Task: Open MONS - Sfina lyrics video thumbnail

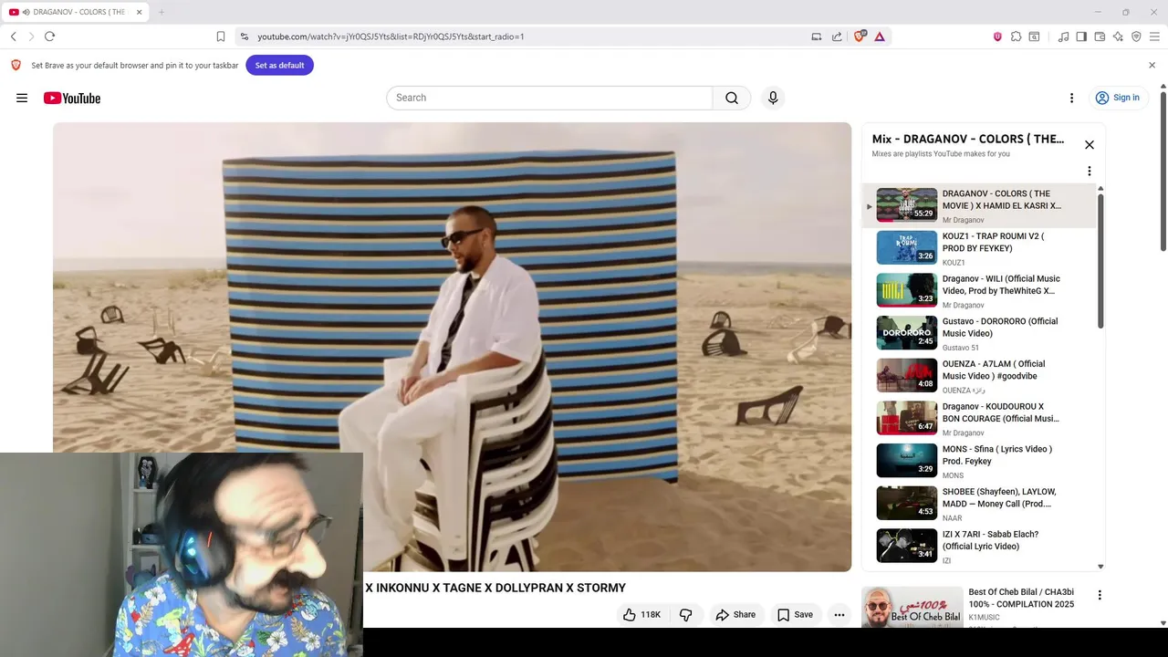Action: [906, 461]
